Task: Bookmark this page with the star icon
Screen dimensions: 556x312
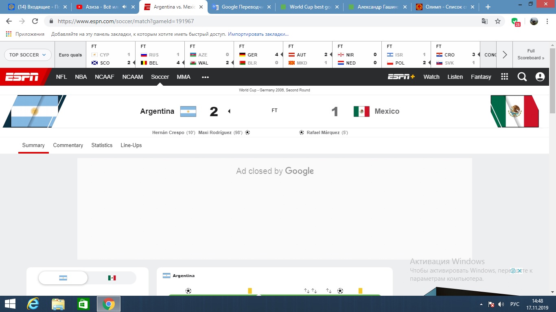Action: coord(498,21)
